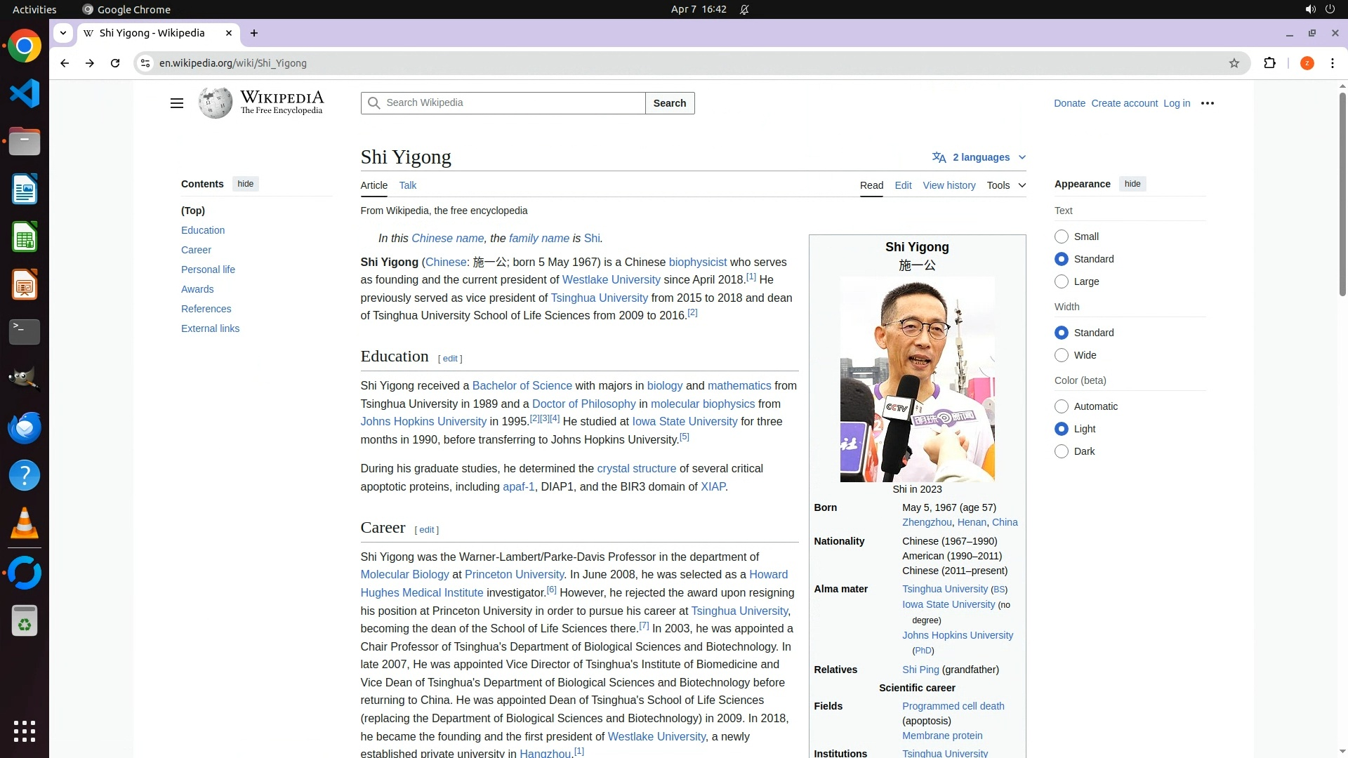
Task: Choose Wide page width
Action: (1062, 355)
